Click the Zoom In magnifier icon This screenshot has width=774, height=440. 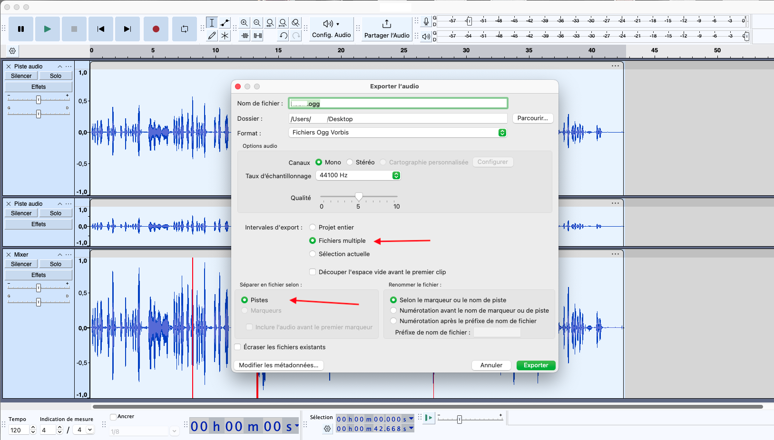coord(244,23)
